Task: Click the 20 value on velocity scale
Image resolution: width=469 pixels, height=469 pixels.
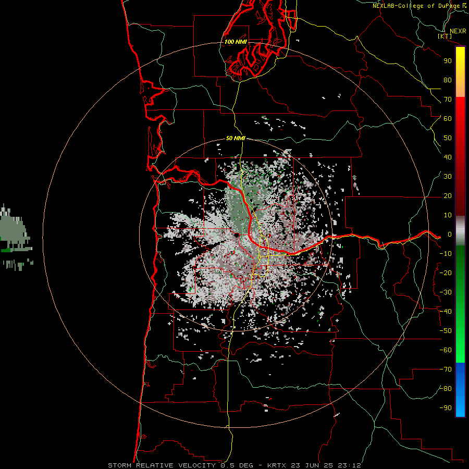Action: 448,195
